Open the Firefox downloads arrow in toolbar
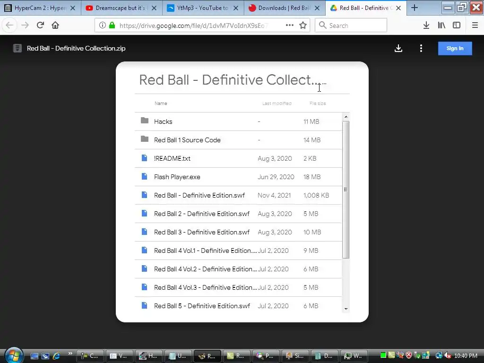Viewport: 484px width, 363px height. [x=426, y=26]
